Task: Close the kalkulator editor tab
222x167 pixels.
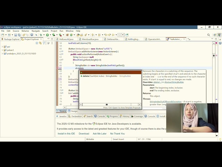Action: [184, 39]
